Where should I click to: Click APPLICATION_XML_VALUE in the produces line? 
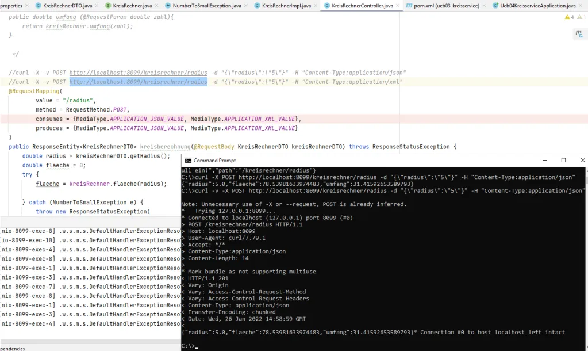click(259, 128)
